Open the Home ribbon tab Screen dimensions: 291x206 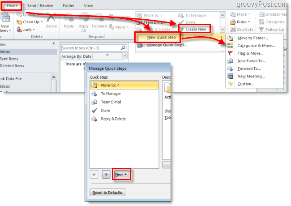click(x=12, y=5)
